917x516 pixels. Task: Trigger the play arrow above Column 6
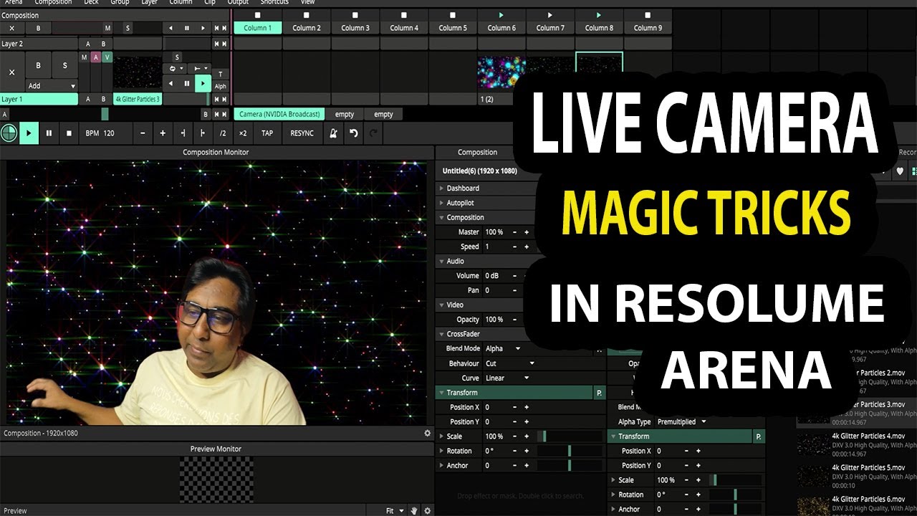(x=501, y=14)
